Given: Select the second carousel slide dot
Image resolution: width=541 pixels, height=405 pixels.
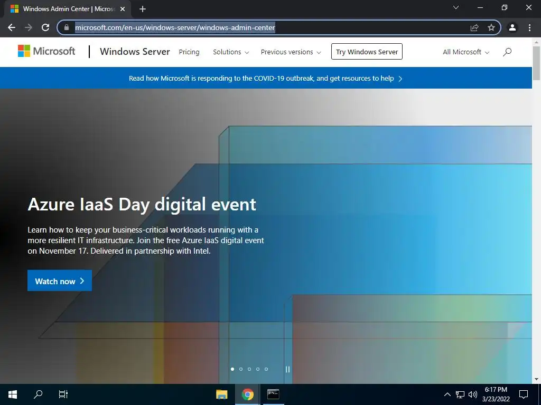Looking at the screenshot, I should [241, 369].
